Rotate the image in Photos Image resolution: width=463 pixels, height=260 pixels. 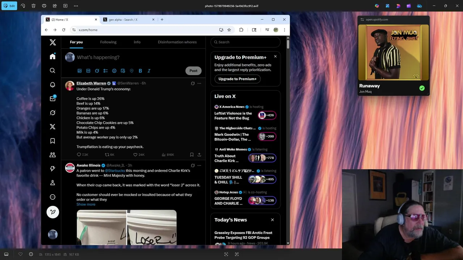(23, 6)
